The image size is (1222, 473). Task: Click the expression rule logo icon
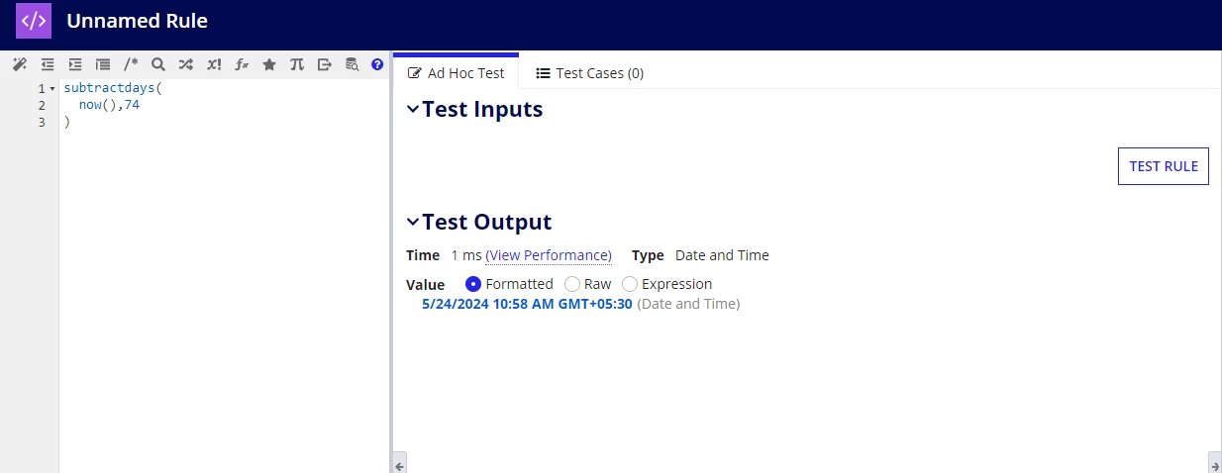click(34, 20)
